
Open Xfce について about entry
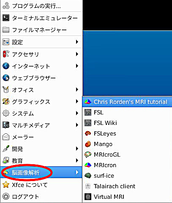tap(41, 185)
